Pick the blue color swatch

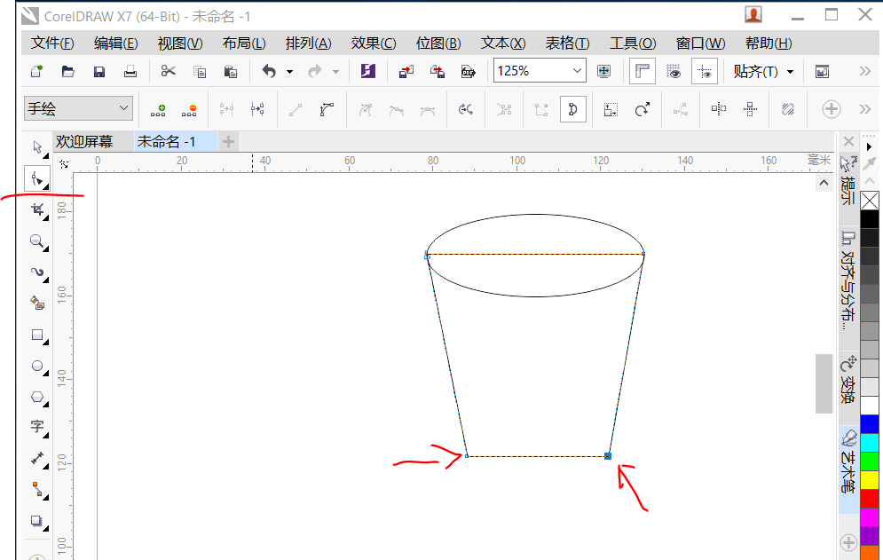point(870,423)
